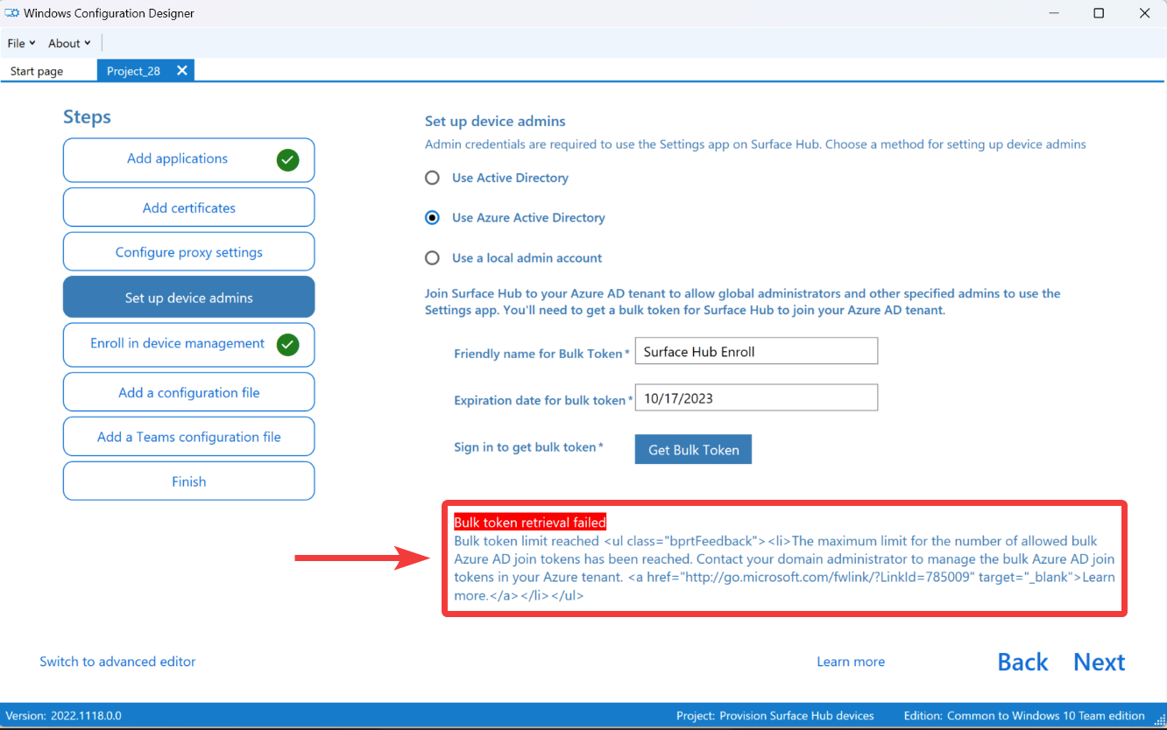Click Switch to advanced editor link
This screenshot has height=730, width=1167.
[x=117, y=662]
